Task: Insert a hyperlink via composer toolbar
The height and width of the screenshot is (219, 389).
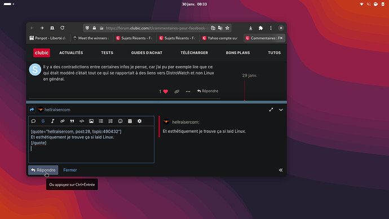Action: 62,121
